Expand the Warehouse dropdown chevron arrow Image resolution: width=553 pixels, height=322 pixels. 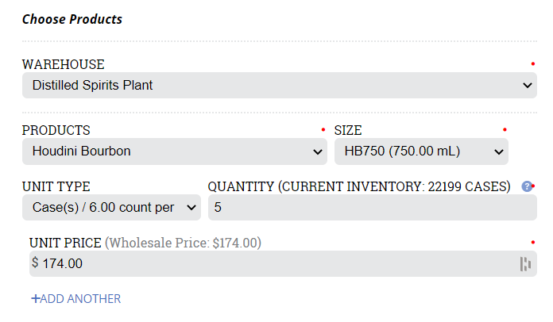tap(528, 85)
